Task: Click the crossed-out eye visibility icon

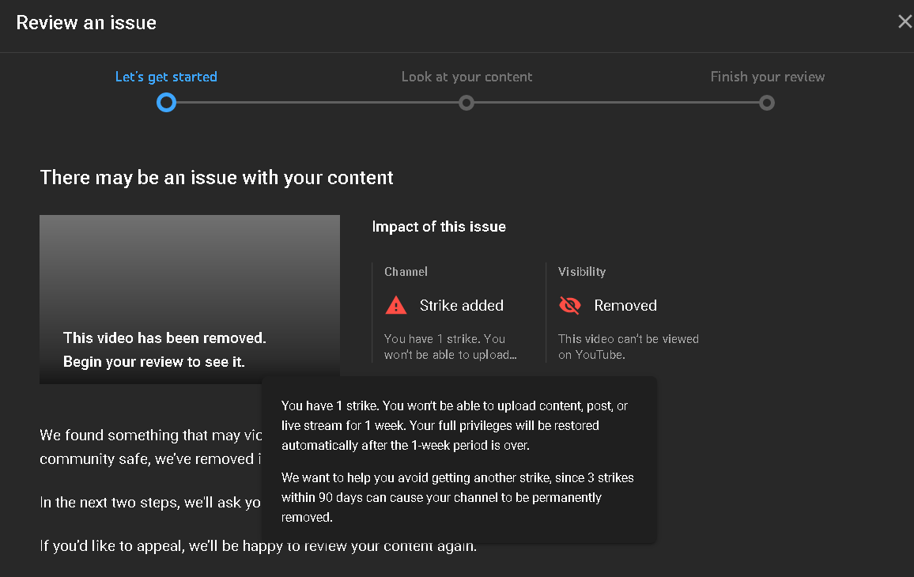Action: tap(569, 306)
